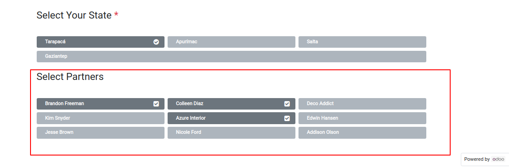
Task: Deselect the Tarapacá state option
Action: point(101,42)
